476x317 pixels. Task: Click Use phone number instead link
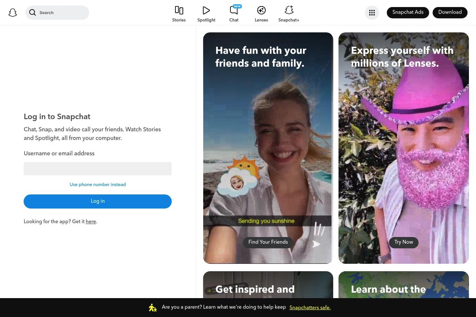pos(98,184)
